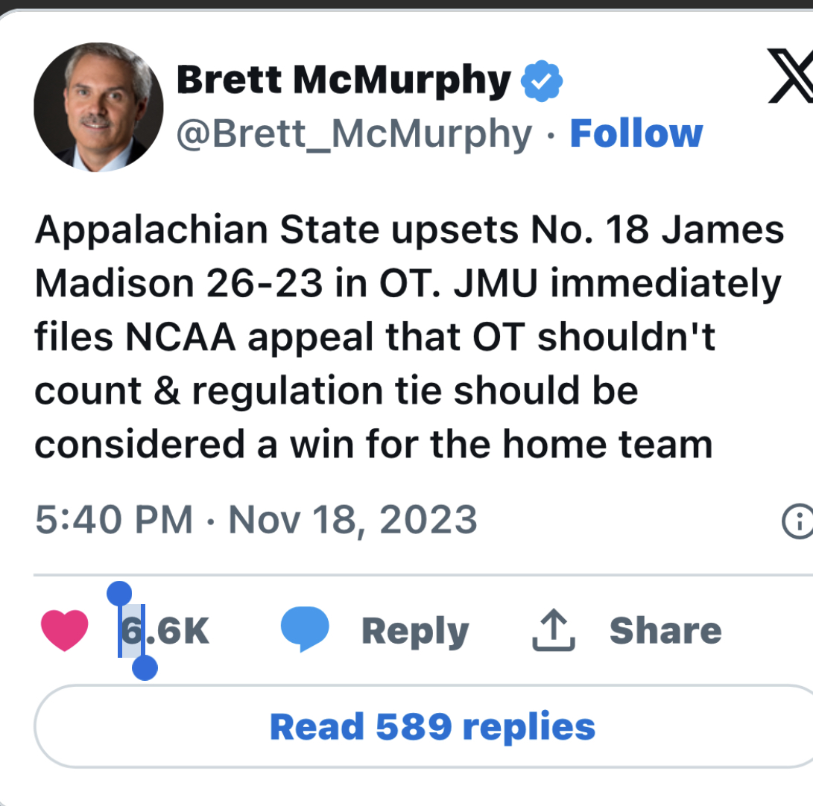Click the Reply text label
The width and height of the screenshot is (813, 806).
[415, 632]
